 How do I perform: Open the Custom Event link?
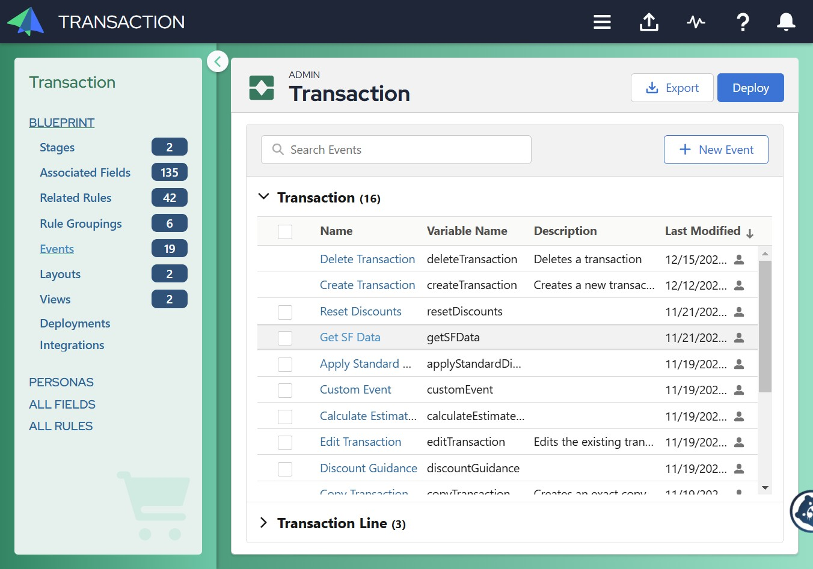click(x=355, y=389)
